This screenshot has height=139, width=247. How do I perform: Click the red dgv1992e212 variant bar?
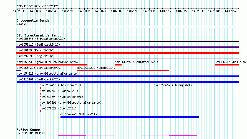123,70
